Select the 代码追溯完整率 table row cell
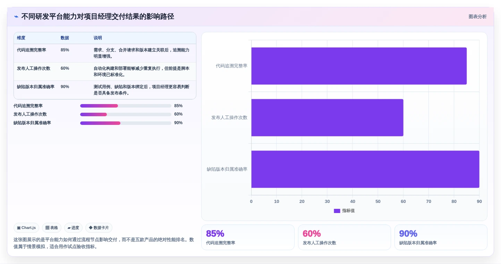The image size is (501, 264). pos(32,50)
